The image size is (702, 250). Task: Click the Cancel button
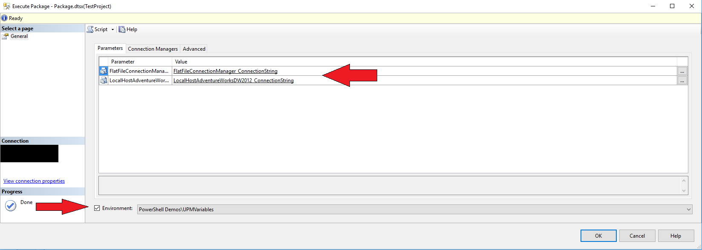637,236
